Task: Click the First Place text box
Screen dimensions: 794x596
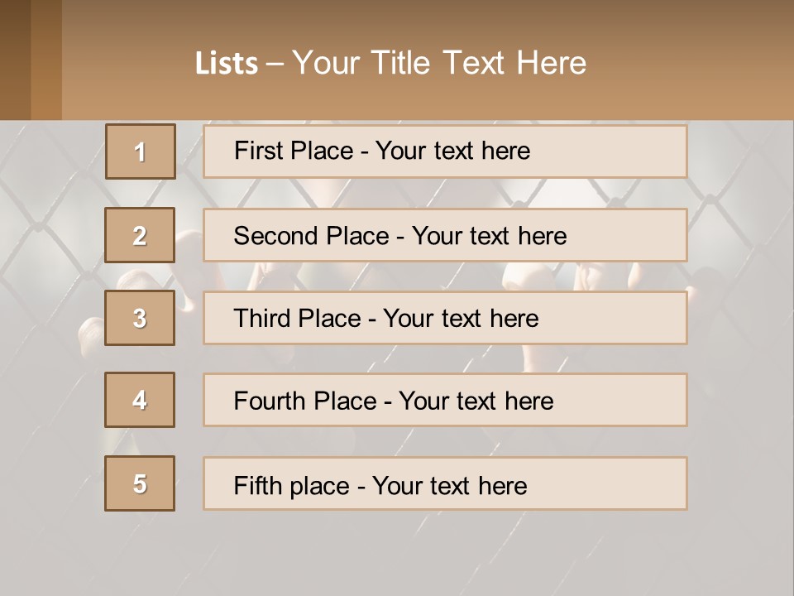Action: [445, 151]
